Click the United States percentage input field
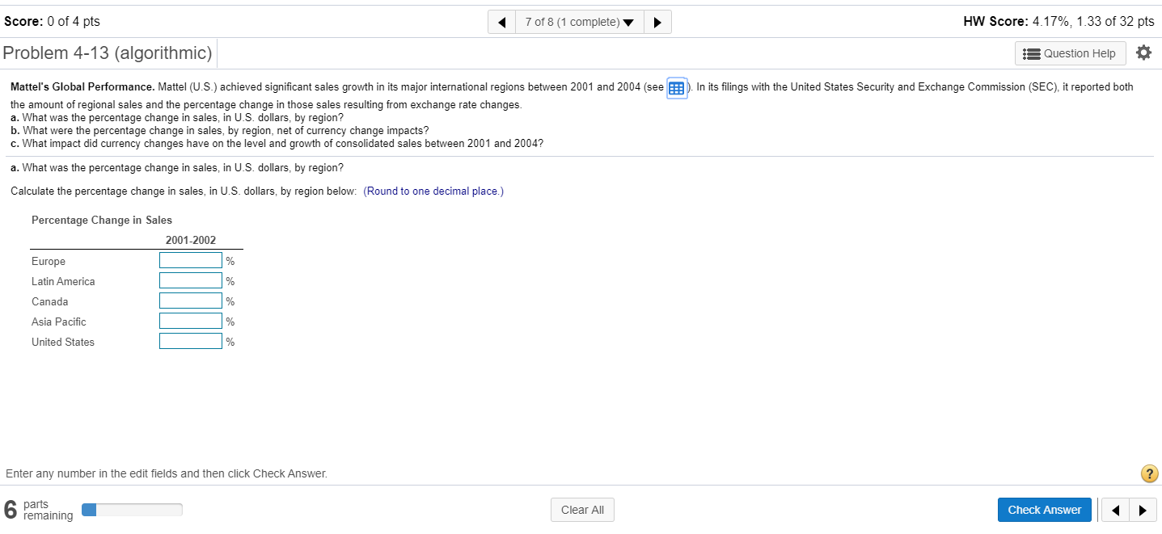 click(x=191, y=340)
